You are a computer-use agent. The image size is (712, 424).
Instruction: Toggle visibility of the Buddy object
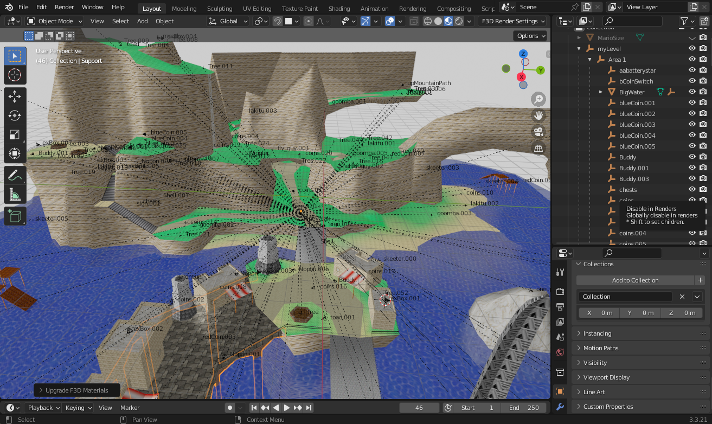point(692,157)
